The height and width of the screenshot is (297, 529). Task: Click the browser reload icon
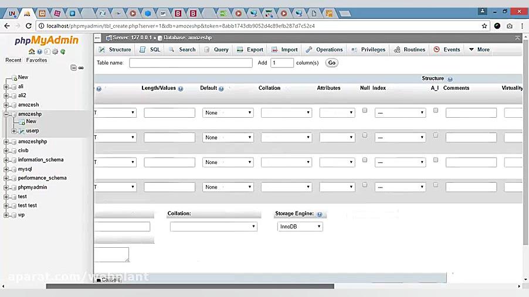29,26
